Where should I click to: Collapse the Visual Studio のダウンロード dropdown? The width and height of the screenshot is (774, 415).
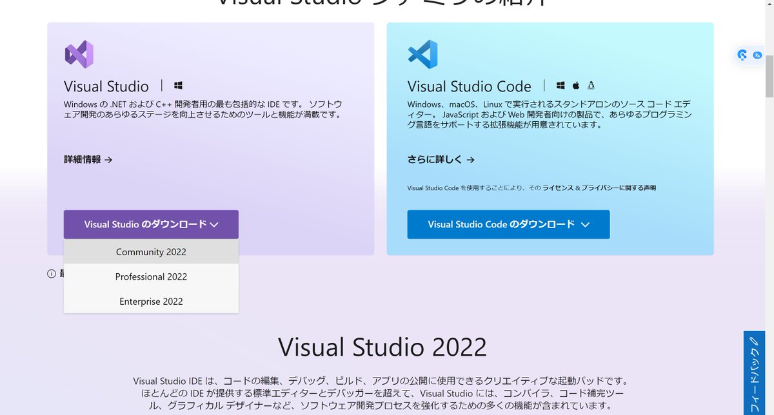coord(151,224)
